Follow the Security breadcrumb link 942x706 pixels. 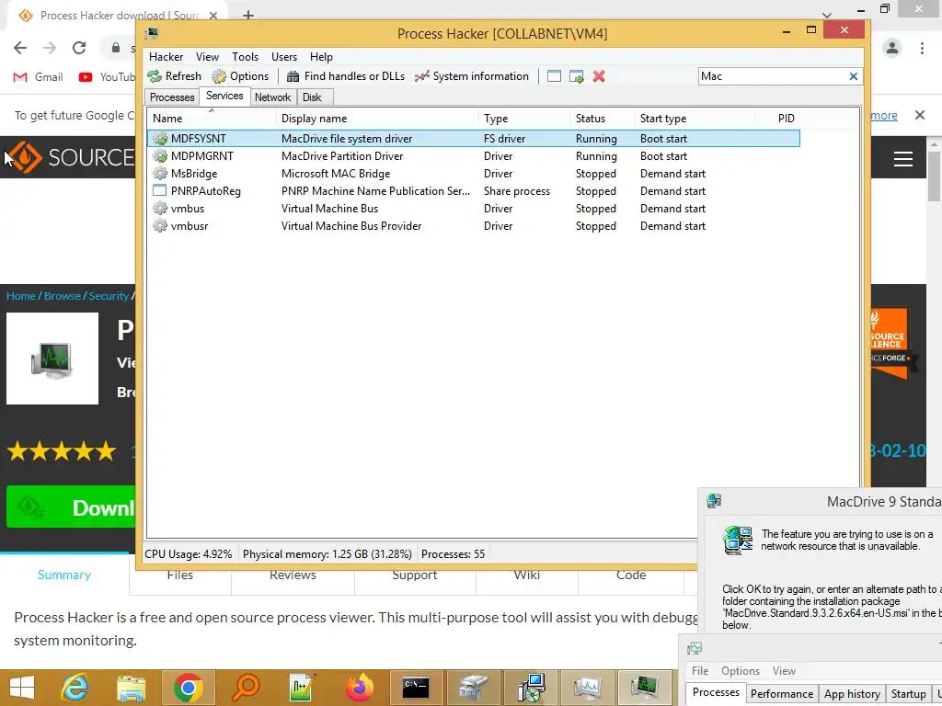[109, 296]
